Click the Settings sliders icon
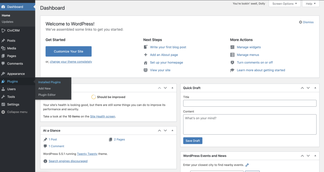 pyautogui.click(x=3, y=104)
